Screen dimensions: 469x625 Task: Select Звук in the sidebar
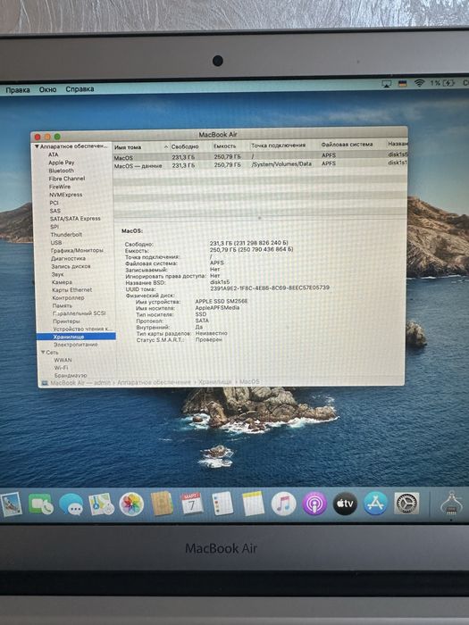pyautogui.click(x=57, y=274)
